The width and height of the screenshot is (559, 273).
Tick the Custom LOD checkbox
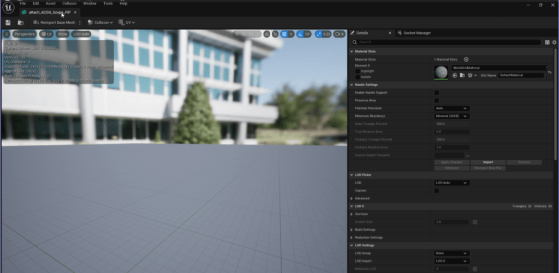pyautogui.click(x=436, y=191)
